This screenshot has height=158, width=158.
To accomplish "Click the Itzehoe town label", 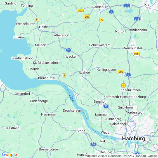I will 84,72.
